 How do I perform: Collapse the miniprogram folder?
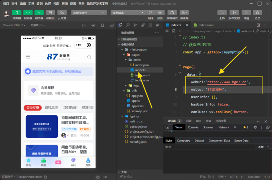(x=122, y=49)
